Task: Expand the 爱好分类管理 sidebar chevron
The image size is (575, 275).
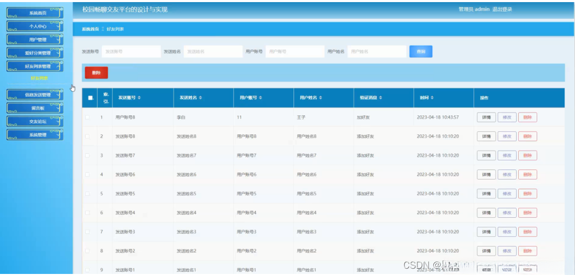Action: [57, 53]
